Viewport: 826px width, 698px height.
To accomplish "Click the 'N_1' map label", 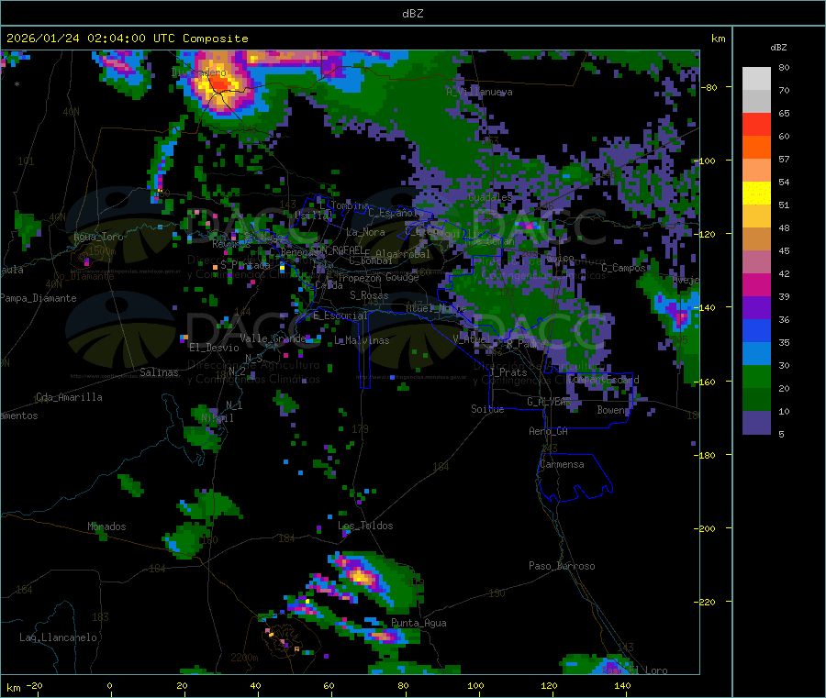I will [x=234, y=404].
